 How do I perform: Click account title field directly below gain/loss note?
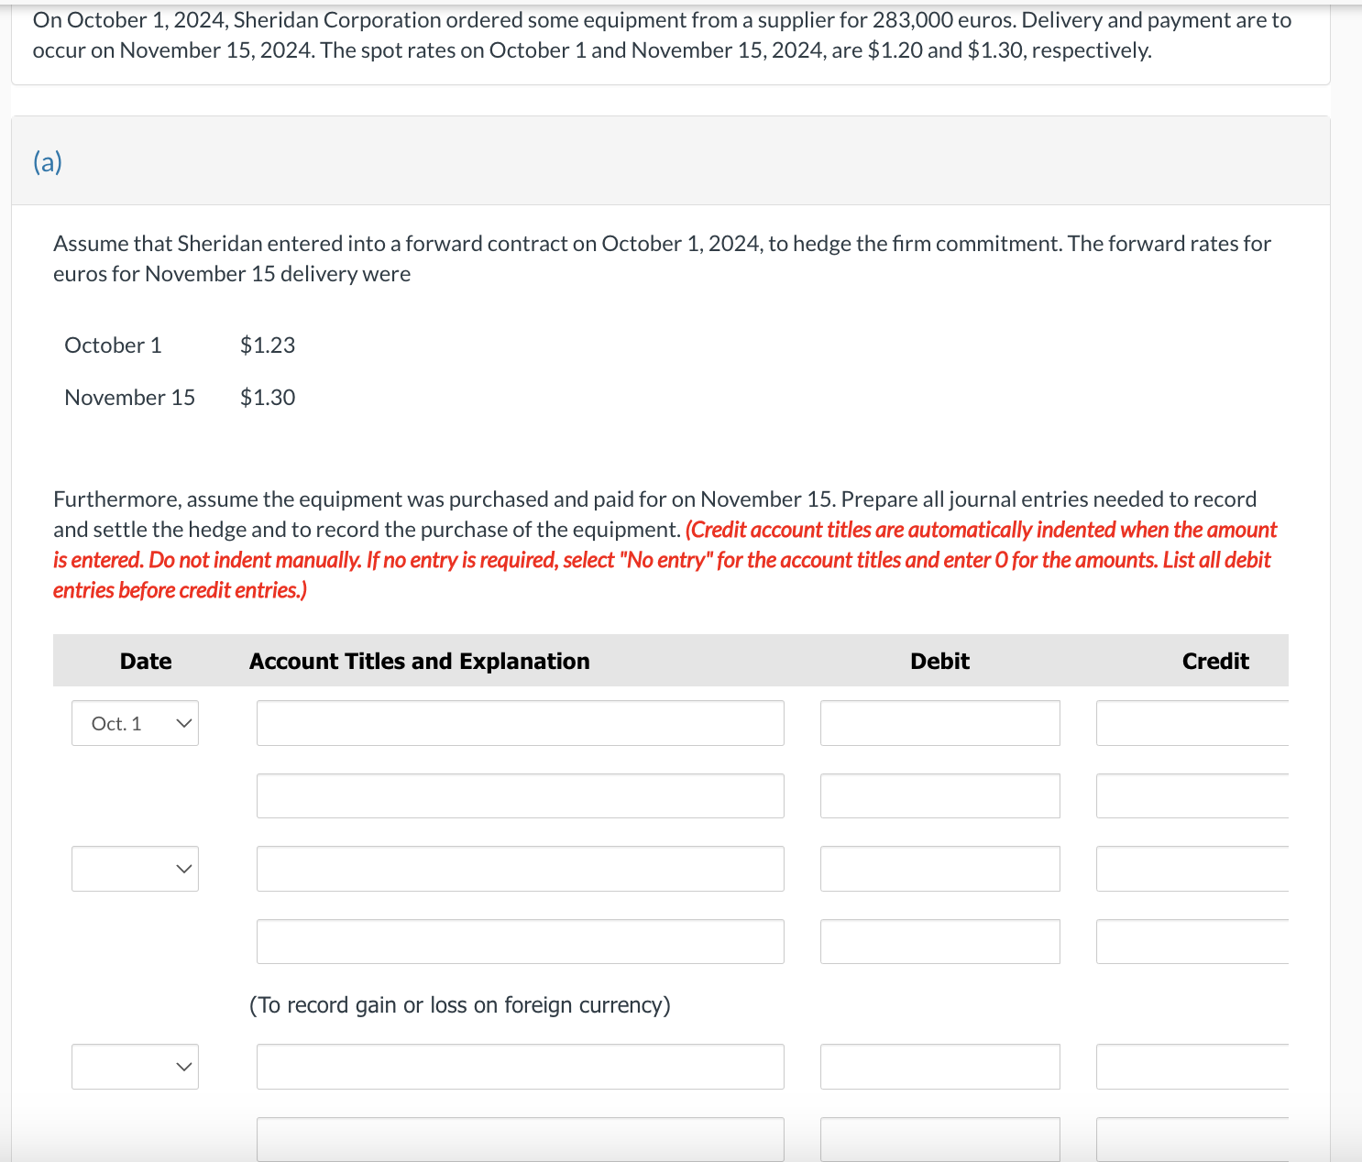click(520, 1067)
